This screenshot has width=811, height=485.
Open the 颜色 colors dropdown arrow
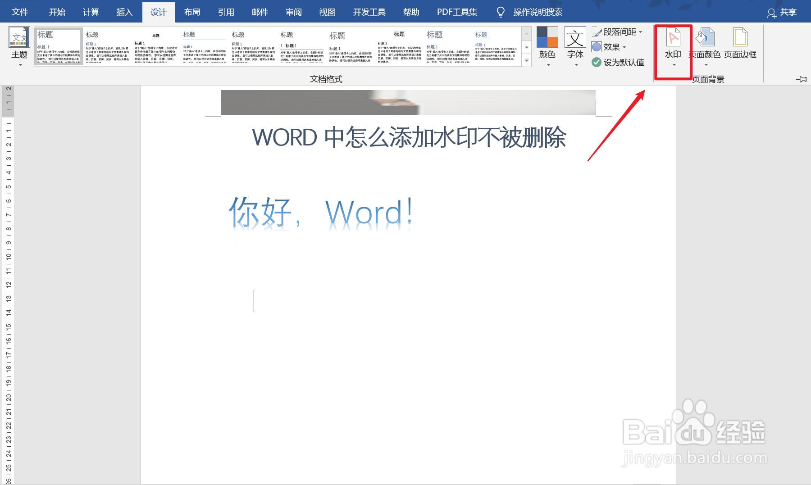point(547,64)
